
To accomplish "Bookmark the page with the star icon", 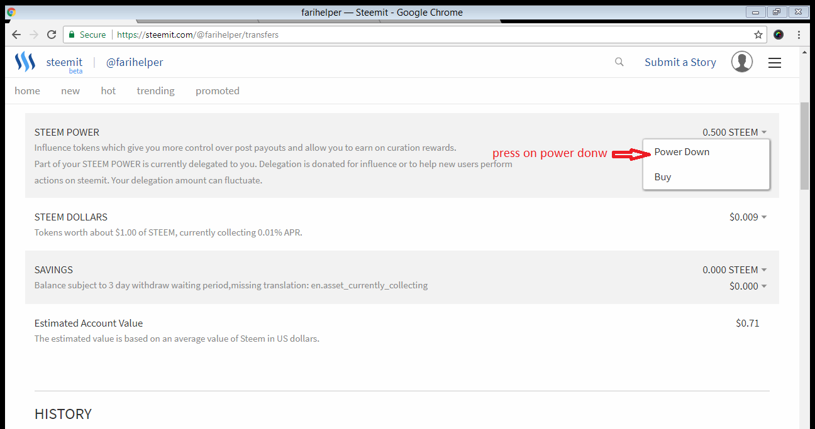I will [x=758, y=35].
